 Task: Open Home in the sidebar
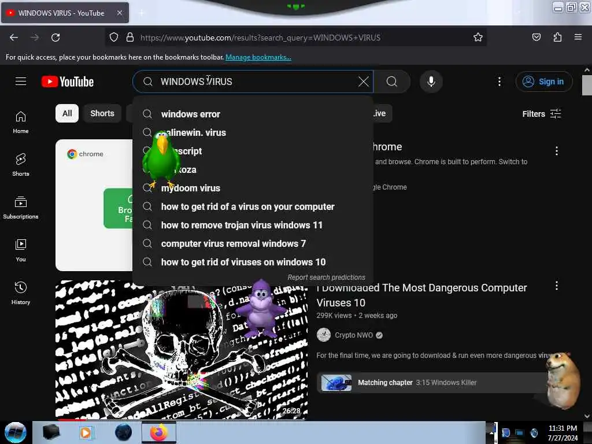[21, 123]
